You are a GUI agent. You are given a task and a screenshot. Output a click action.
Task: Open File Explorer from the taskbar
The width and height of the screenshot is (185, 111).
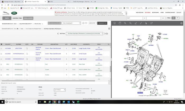[x=45, y=102]
